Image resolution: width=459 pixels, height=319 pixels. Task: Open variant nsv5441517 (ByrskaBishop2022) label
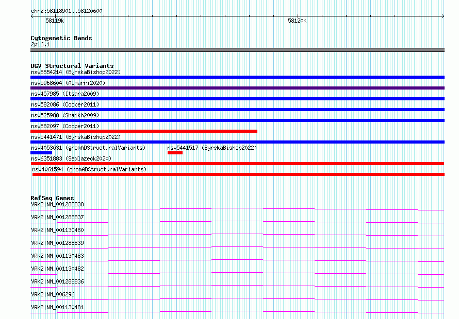point(212,148)
